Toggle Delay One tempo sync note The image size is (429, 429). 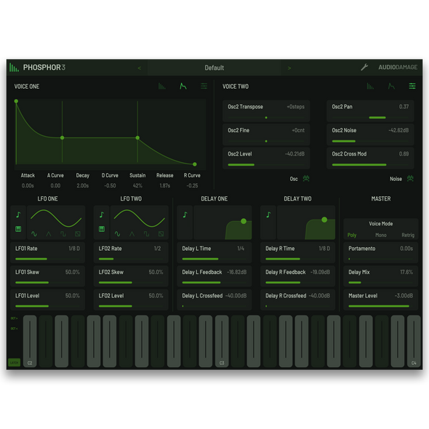point(185,214)
